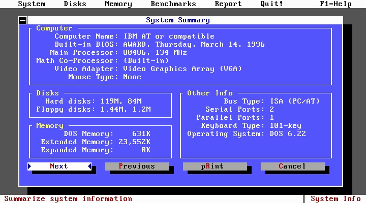The image size is (366, 203).
Task: Click the 'Main Processor:' label
Action: pos(84,53)
